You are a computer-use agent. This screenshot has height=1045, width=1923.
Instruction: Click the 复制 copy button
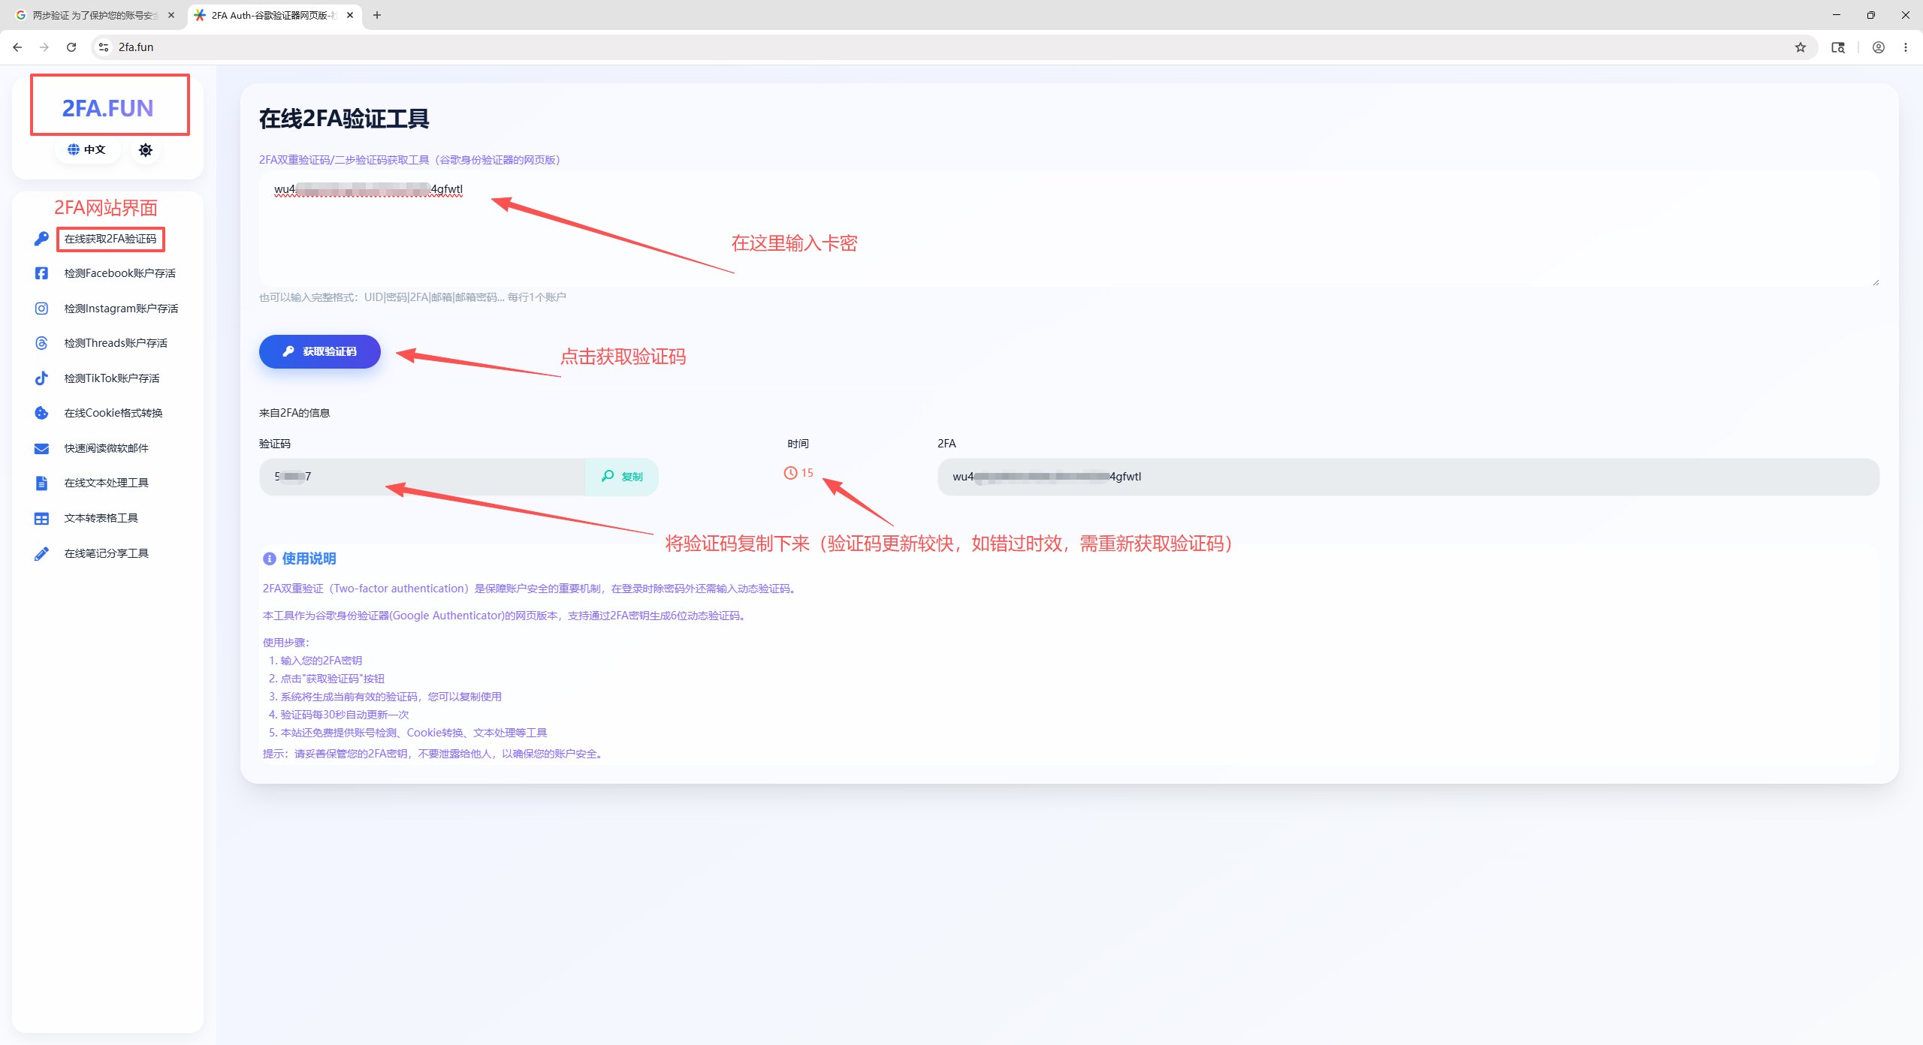point(622,477)
